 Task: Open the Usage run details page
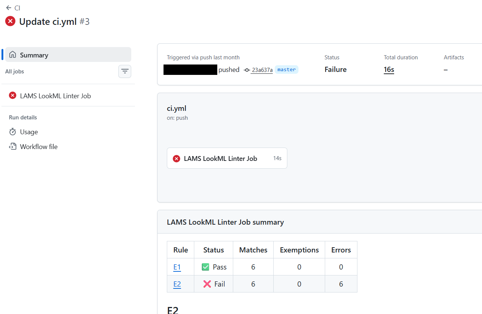[x=29, y=132]
